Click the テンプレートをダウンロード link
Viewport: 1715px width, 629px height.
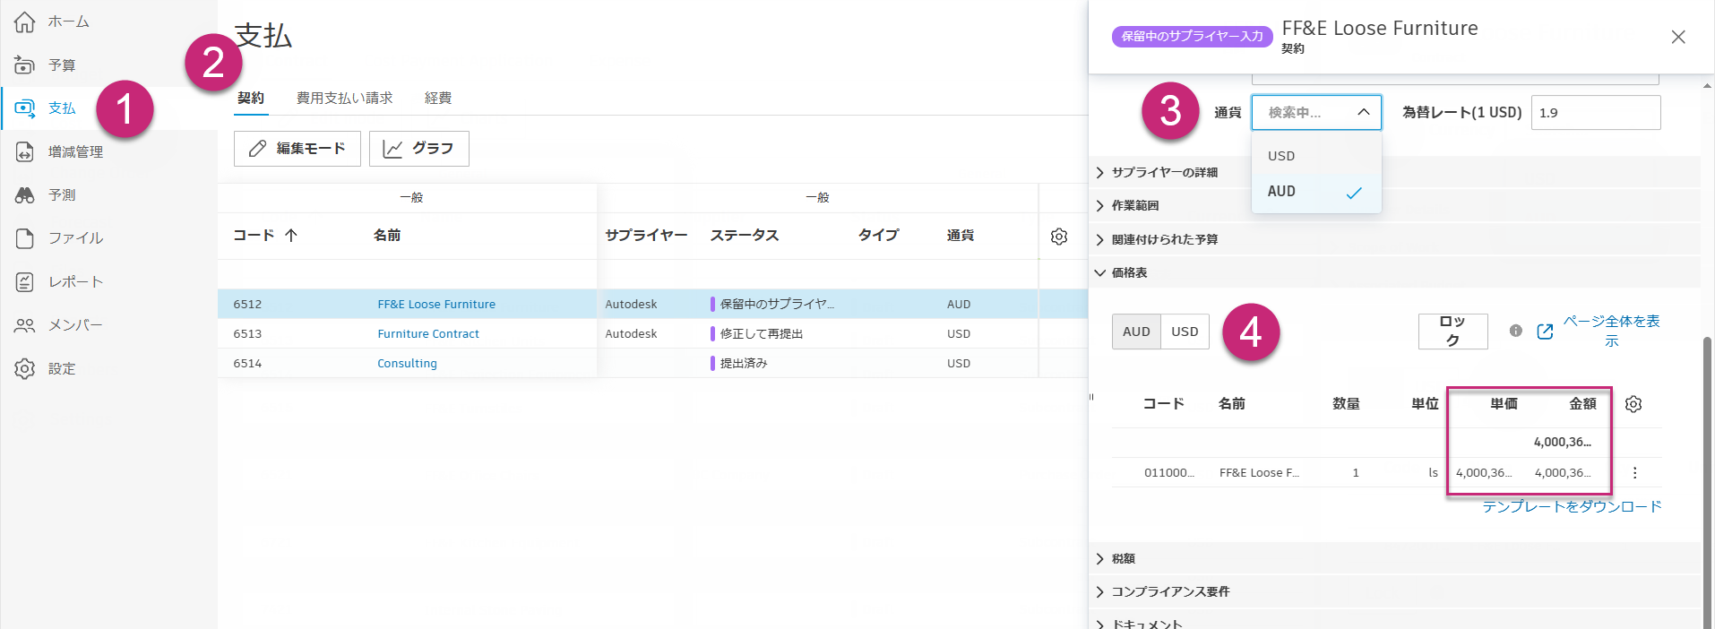[1572, 506]
